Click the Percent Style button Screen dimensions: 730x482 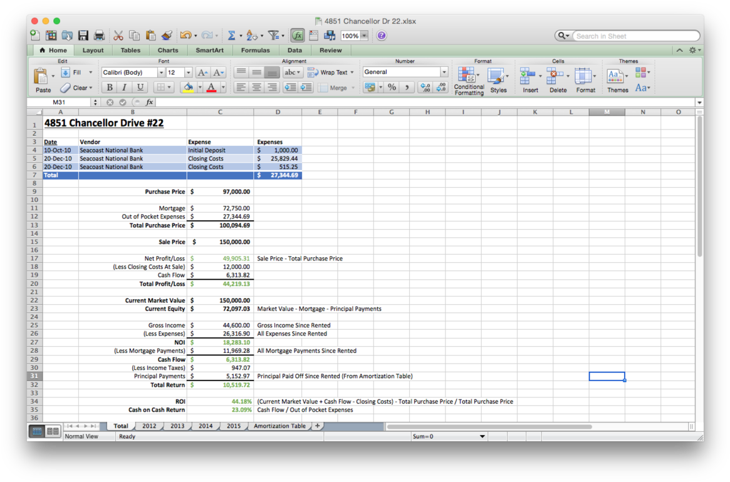[x=392, y=88]
